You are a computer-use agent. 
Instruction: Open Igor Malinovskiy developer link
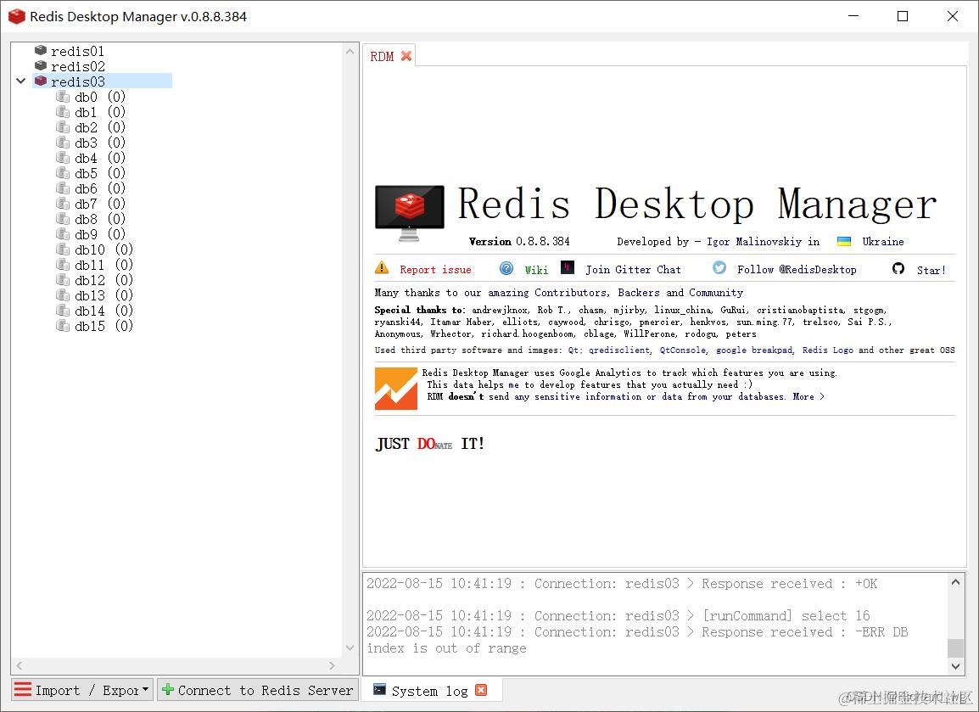pos(754,242)
